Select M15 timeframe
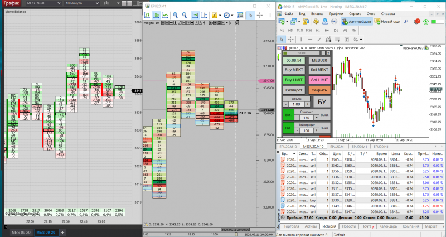Viewport: 446px width, 237px height. 299,30
